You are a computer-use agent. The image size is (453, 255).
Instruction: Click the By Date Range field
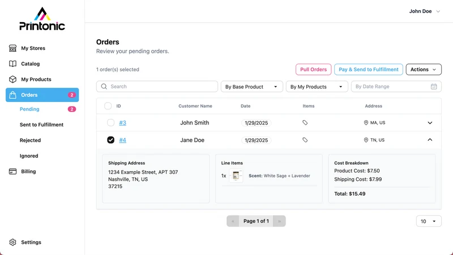[396, 87]
